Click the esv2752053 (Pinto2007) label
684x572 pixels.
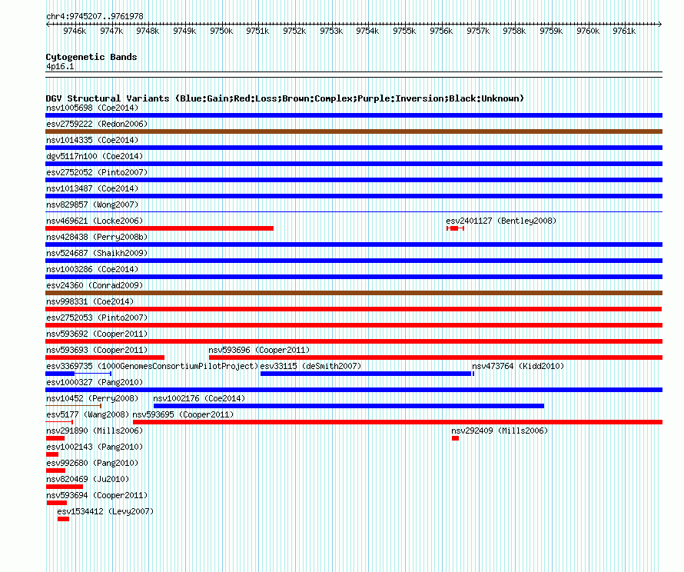click(x=97, y=318)
